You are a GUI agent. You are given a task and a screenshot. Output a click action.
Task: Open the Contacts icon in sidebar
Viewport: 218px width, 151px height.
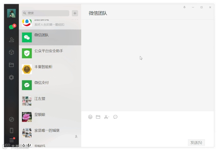pos(11,40)
